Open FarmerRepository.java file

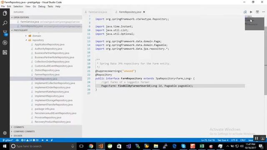pyautogui.click(x=47, y=75)
